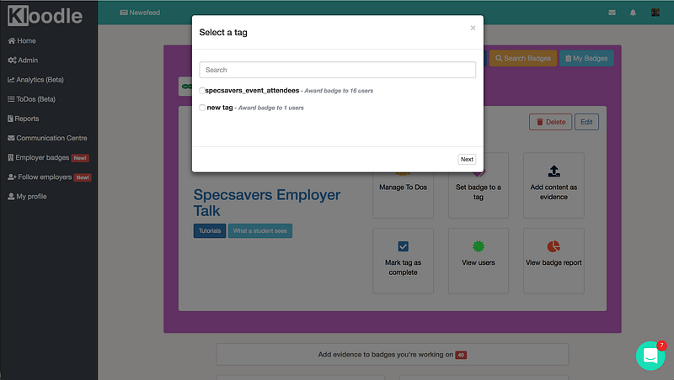Click the Add content as evidence upload icon
The height and width of the screenshot is (380, 674).
click(554, 172)
